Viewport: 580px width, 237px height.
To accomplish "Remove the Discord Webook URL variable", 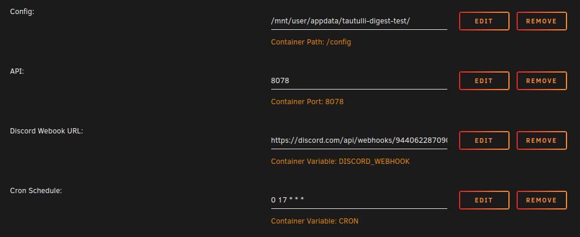I will 541,140.
